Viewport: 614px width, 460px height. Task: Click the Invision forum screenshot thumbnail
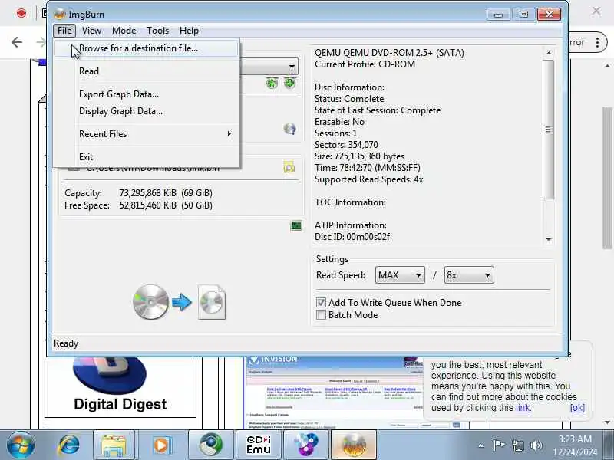click(x=334, y=393)
